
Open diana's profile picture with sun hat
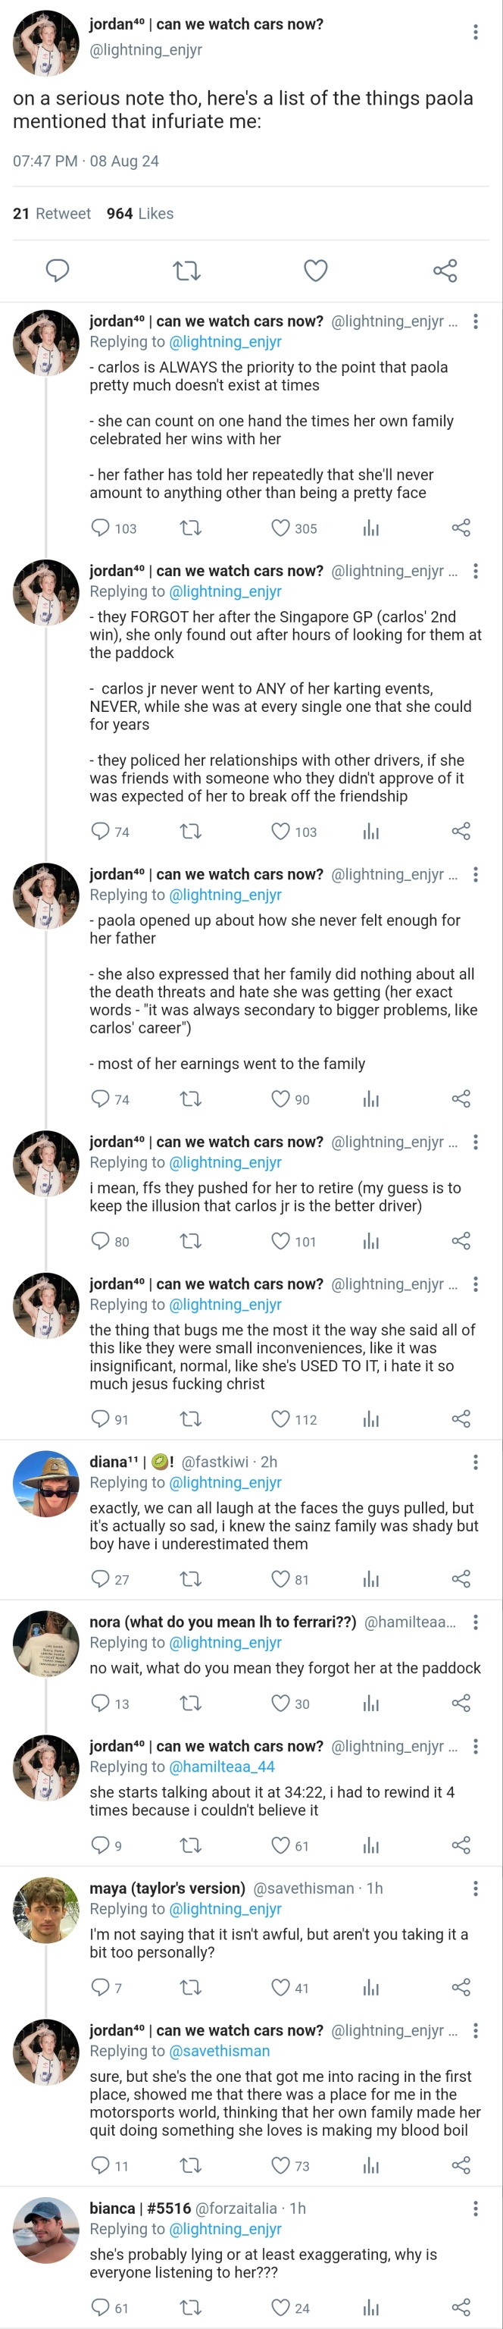point(46,1484)
